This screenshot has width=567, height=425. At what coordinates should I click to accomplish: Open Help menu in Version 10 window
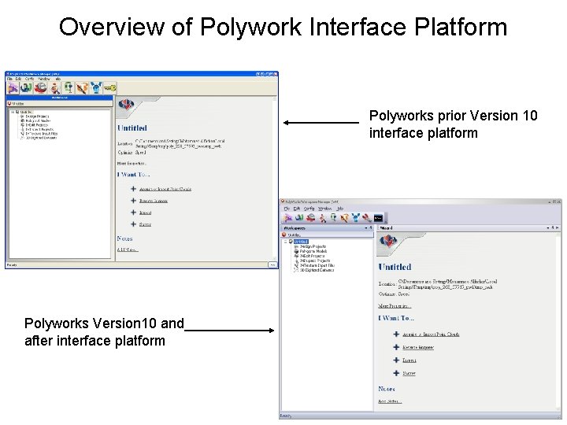point(340,209)
